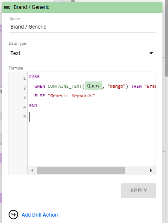The width and height of the screenshot is (168, 223).
Task: Click the vertical scrollbar on the right edge
Action: (x=166, y=38)
